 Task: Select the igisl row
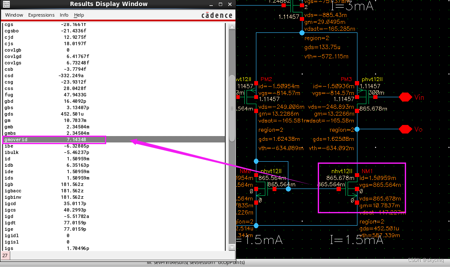pyautogui.click(x=113, y=242)
